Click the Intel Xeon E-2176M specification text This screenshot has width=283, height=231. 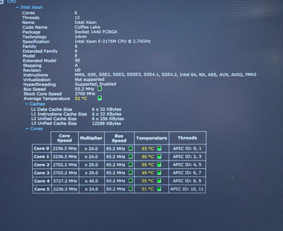(x=112, y=41)
